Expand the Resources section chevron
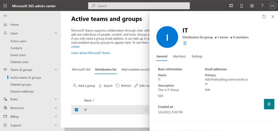The width and height of the screenshot is (278, 131). tap(56, 108)
